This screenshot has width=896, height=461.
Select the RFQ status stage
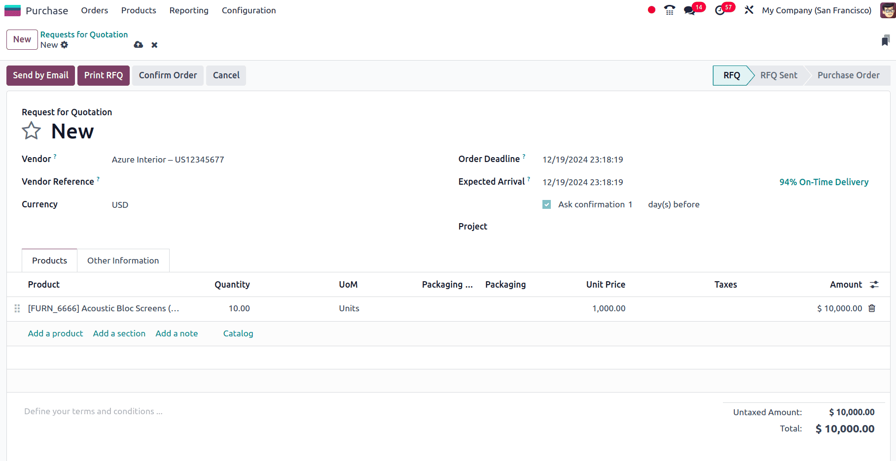(x=732, y=75)
